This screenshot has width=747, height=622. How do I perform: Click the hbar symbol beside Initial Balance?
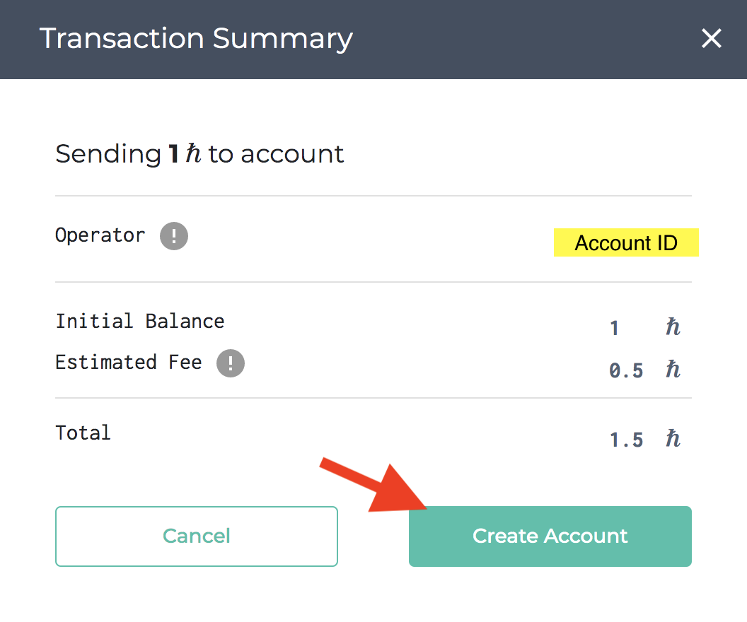point(673,327)
